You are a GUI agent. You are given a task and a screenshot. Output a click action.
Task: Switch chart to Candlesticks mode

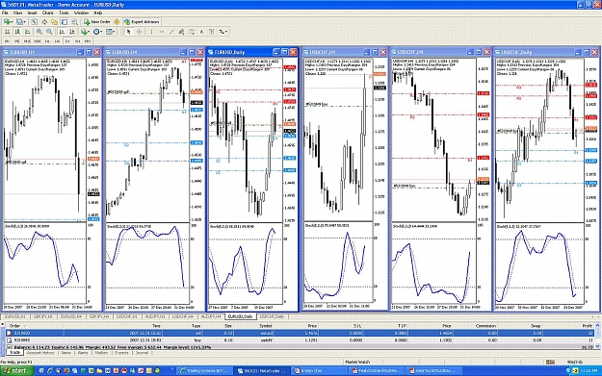point(17,32)
